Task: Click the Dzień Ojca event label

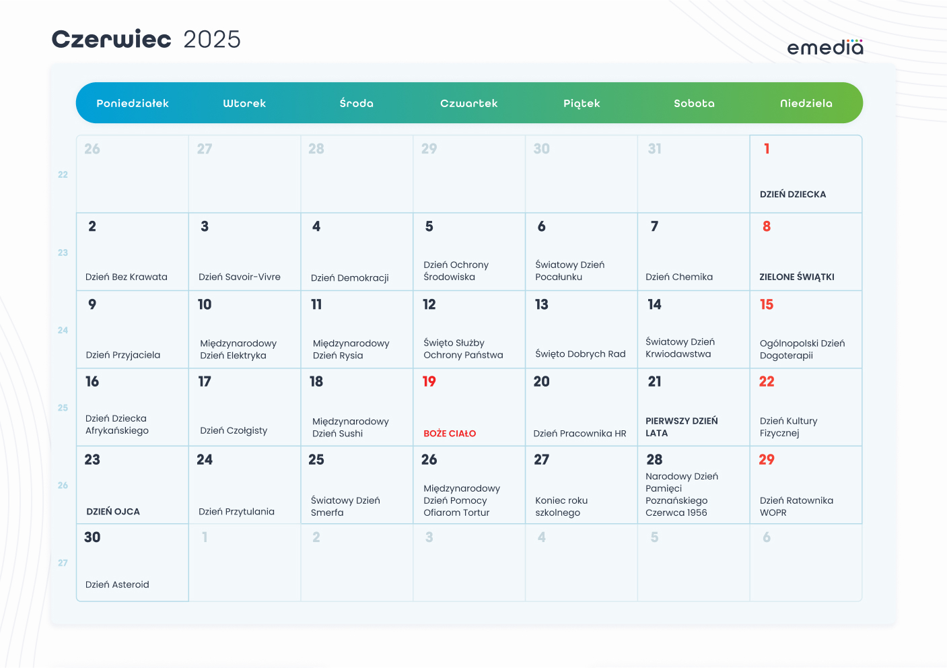Action: 113,512
